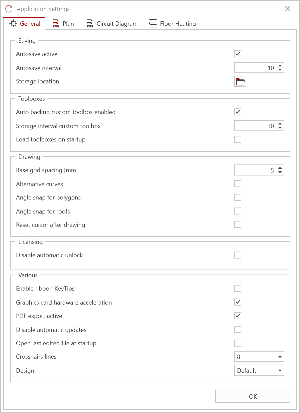Increase Autosave interval using the up arrow
The image size is (300, 413).
pyautogui.click(x=280, y=66)
